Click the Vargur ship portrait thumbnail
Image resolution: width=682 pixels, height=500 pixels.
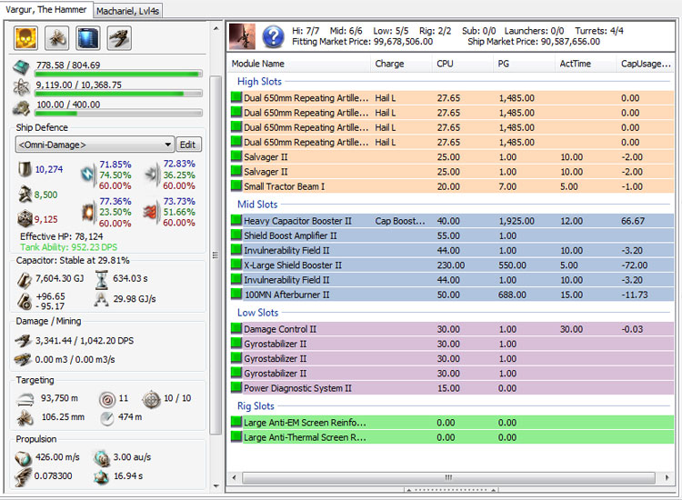[242, 36]
